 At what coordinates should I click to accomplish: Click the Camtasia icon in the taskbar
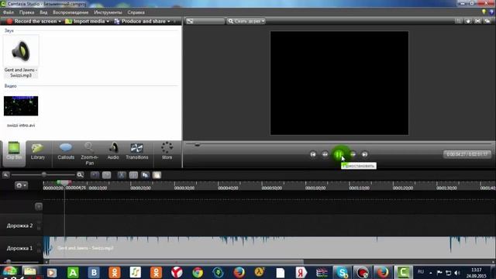[x=403, y=272]
